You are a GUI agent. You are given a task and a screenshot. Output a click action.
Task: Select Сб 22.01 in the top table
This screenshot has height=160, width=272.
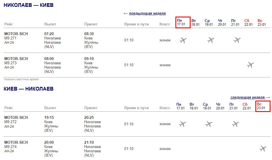(248, 22)
